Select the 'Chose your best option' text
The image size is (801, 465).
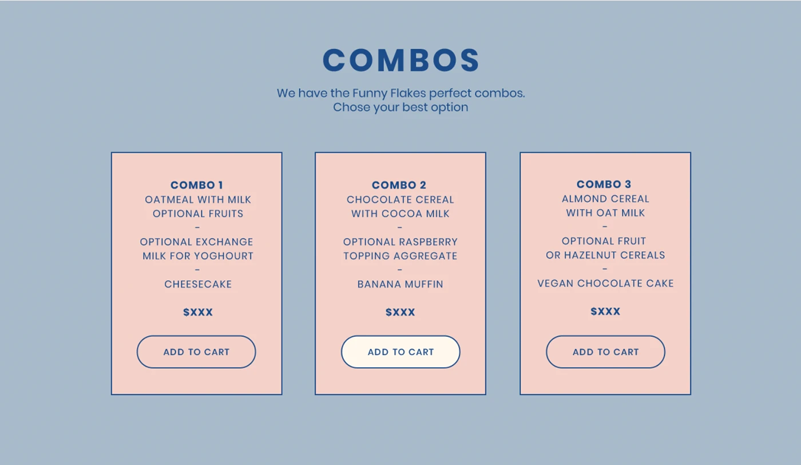pos(400,107)
